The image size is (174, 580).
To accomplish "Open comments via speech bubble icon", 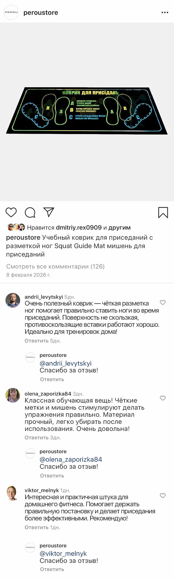I will point(30,212).
